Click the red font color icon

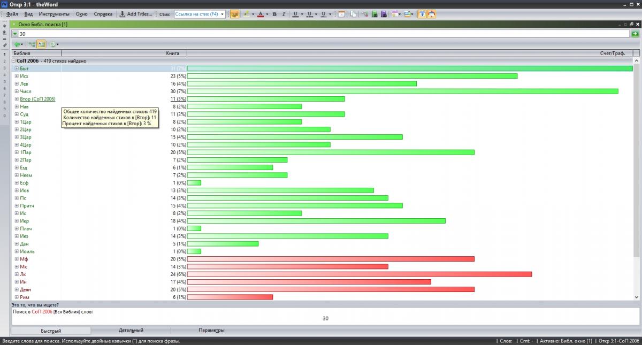[x=261, y=14]
